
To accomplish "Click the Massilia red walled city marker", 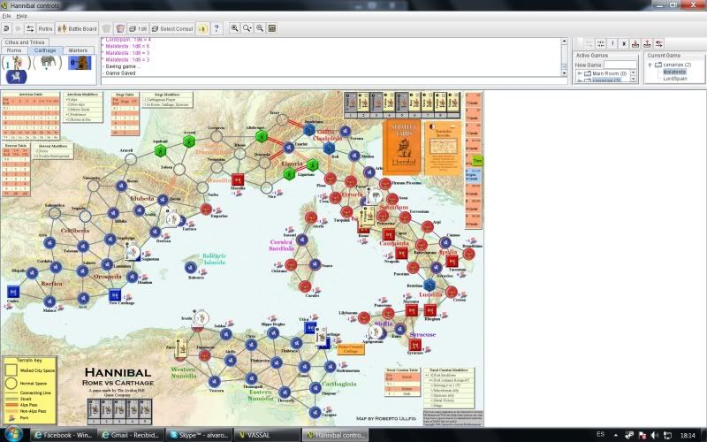I will (x=238, y=179).
